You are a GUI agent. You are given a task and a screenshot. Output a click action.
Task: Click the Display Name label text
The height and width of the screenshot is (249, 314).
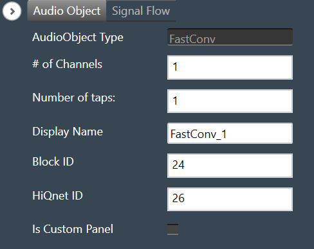tap(68, 132)
